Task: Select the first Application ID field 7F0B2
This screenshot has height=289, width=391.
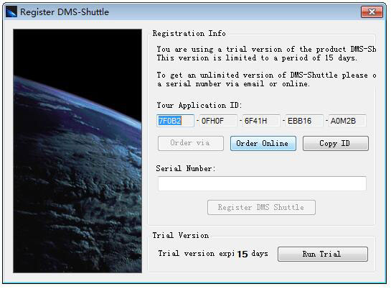Action: pos(175,121)
